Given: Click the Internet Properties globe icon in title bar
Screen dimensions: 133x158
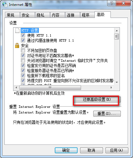Looking at the screenshot, I should point(5,5).
